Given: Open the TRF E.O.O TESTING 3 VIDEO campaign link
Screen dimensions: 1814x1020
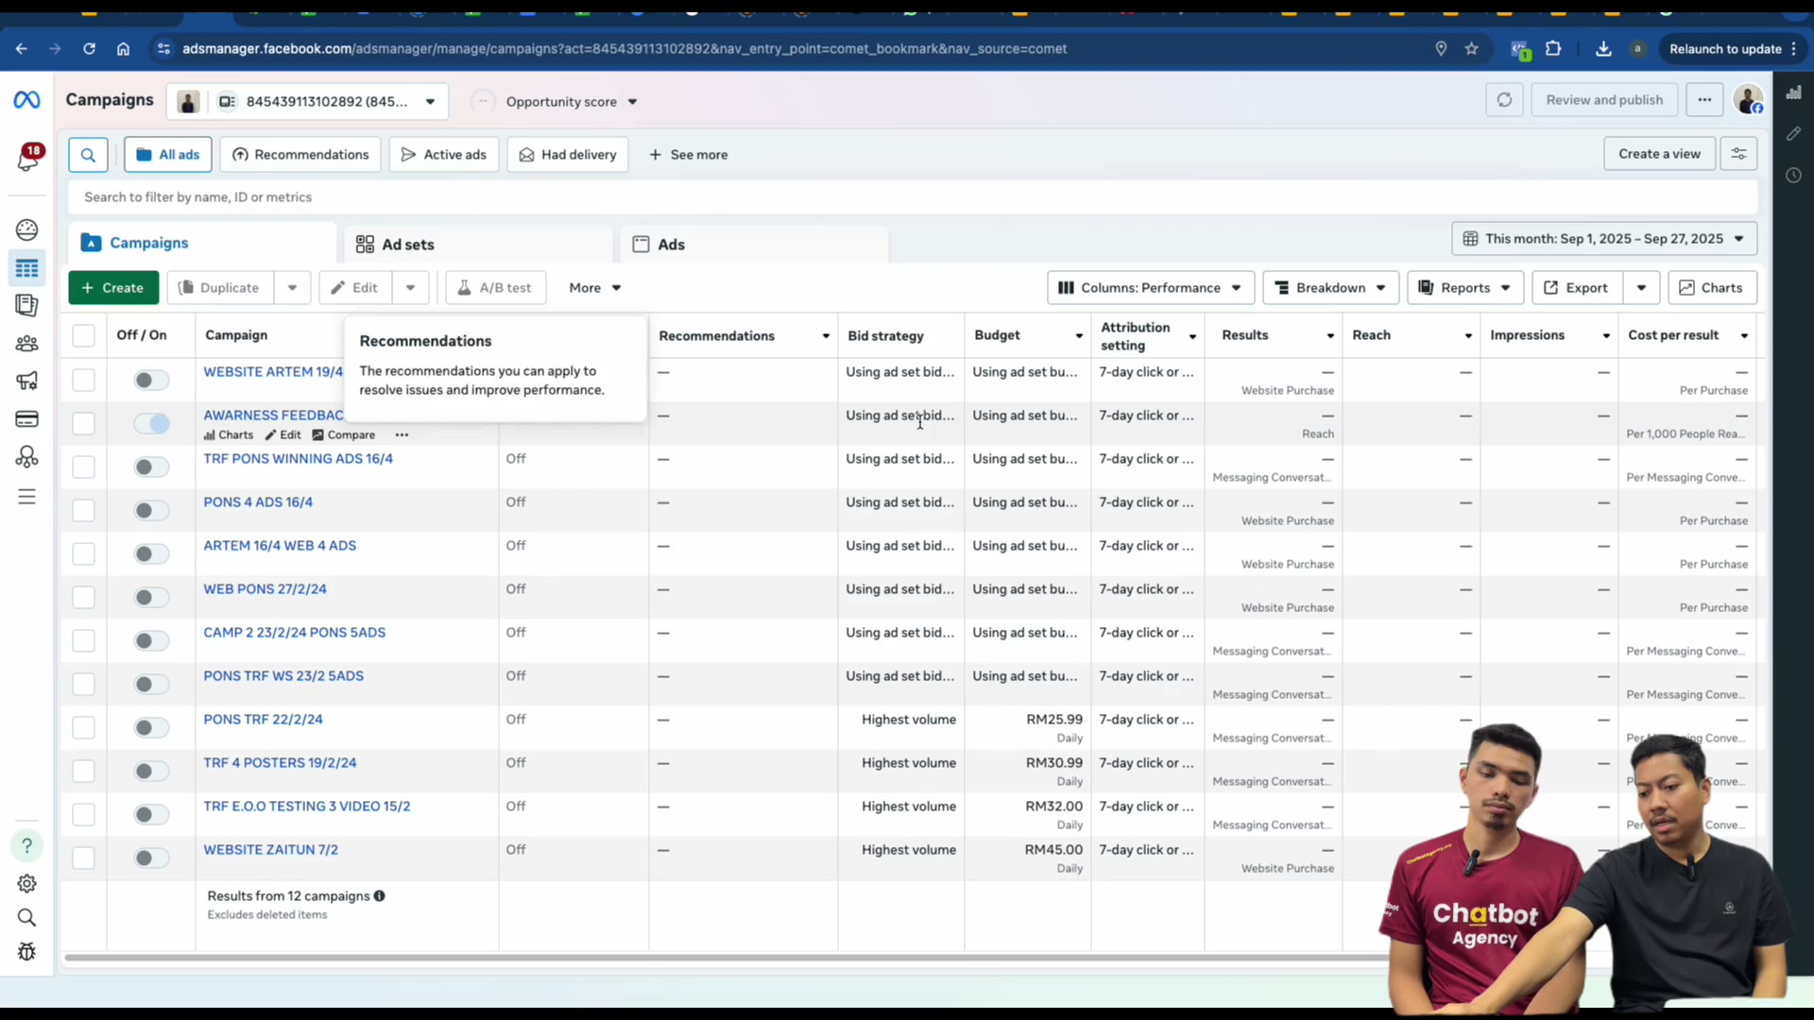Looking at the screenshot, I should [x=307, y=807].
